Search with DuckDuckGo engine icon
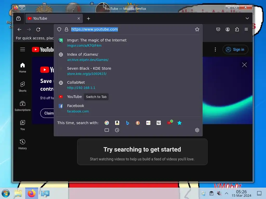 tap(138, 123)
